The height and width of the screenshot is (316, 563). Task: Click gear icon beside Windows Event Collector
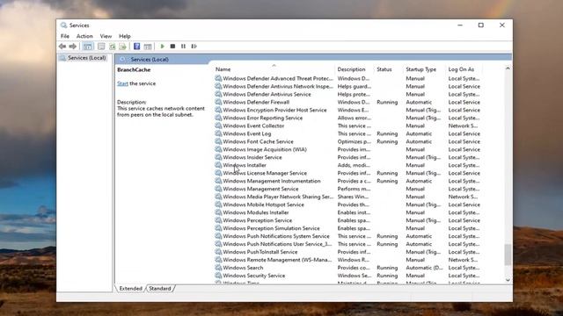(x=218, y=126)
